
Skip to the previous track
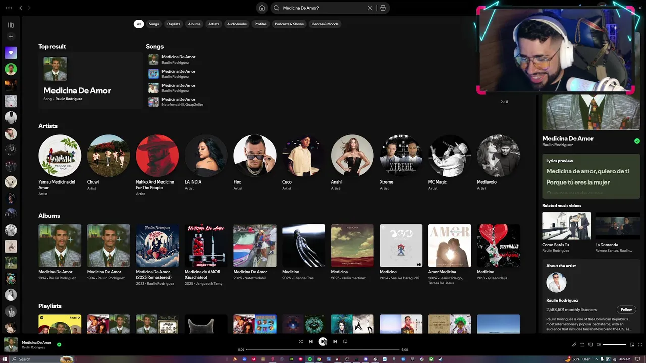311,341
